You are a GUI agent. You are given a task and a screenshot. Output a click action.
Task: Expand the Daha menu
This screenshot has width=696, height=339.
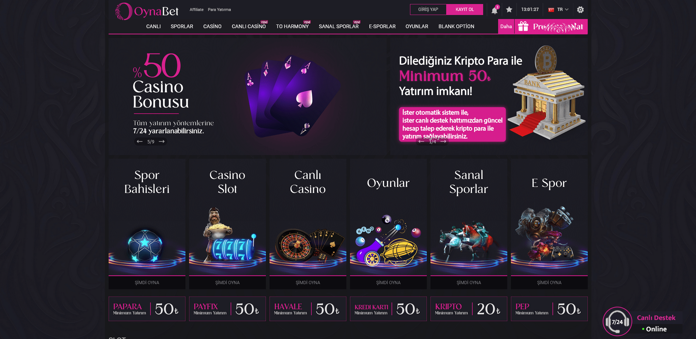click(506, 26)
